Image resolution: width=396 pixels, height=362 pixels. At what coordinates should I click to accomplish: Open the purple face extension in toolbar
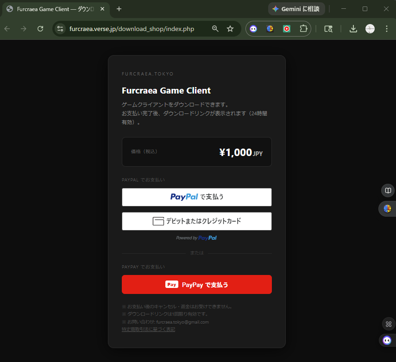tap(253, 29)
